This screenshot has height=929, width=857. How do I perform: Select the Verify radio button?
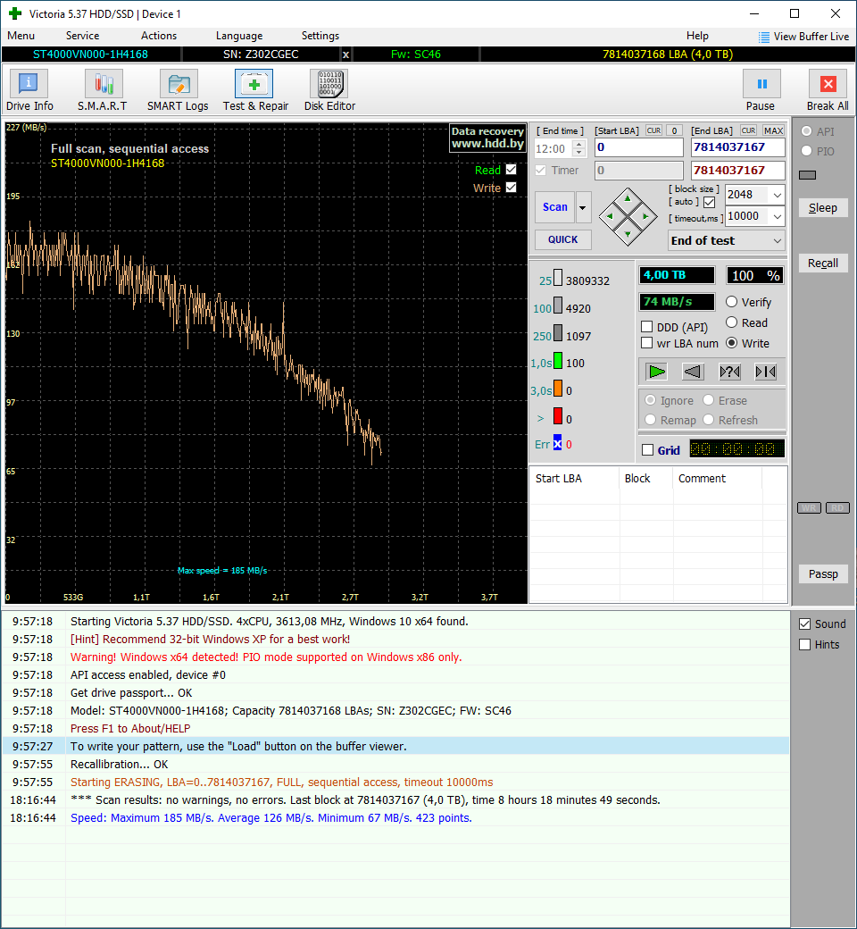click(732, 302)
